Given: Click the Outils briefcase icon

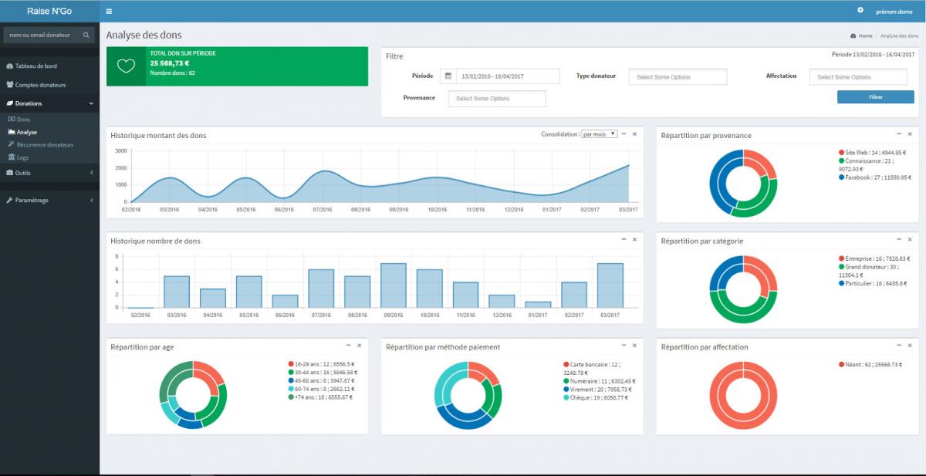Looking at the screenshot, I should pos(9,173).
